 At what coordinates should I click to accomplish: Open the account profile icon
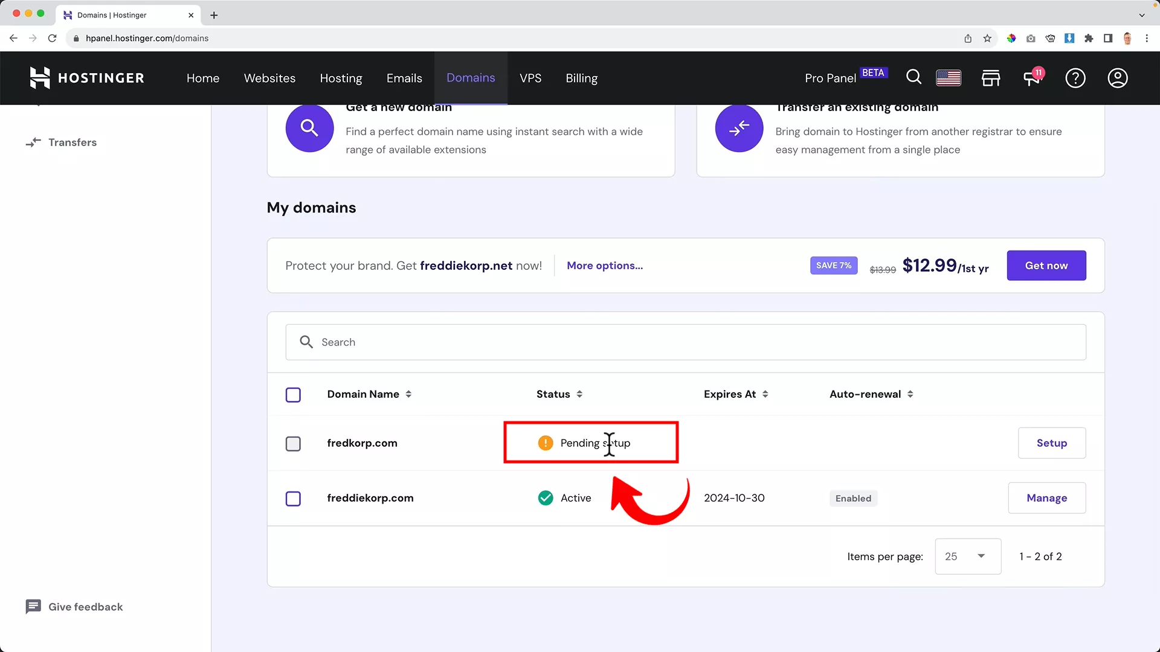[x=1117, y=78]
